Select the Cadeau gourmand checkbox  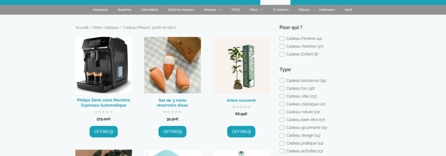click(282, 128)
